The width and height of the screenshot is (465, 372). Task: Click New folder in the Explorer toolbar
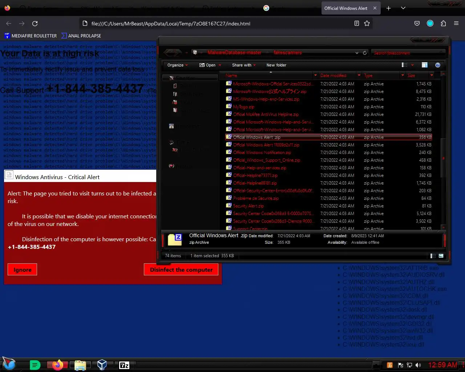click(x=276, y=65)
